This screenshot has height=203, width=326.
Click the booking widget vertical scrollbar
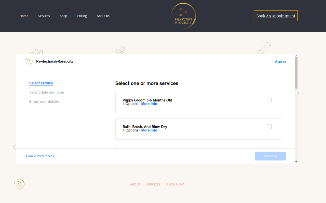point(296,74)
